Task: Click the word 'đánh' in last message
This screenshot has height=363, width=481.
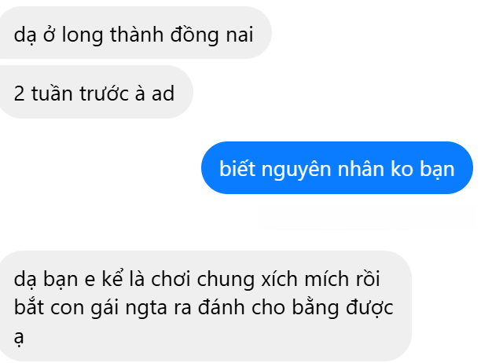Action: point(221,306)
